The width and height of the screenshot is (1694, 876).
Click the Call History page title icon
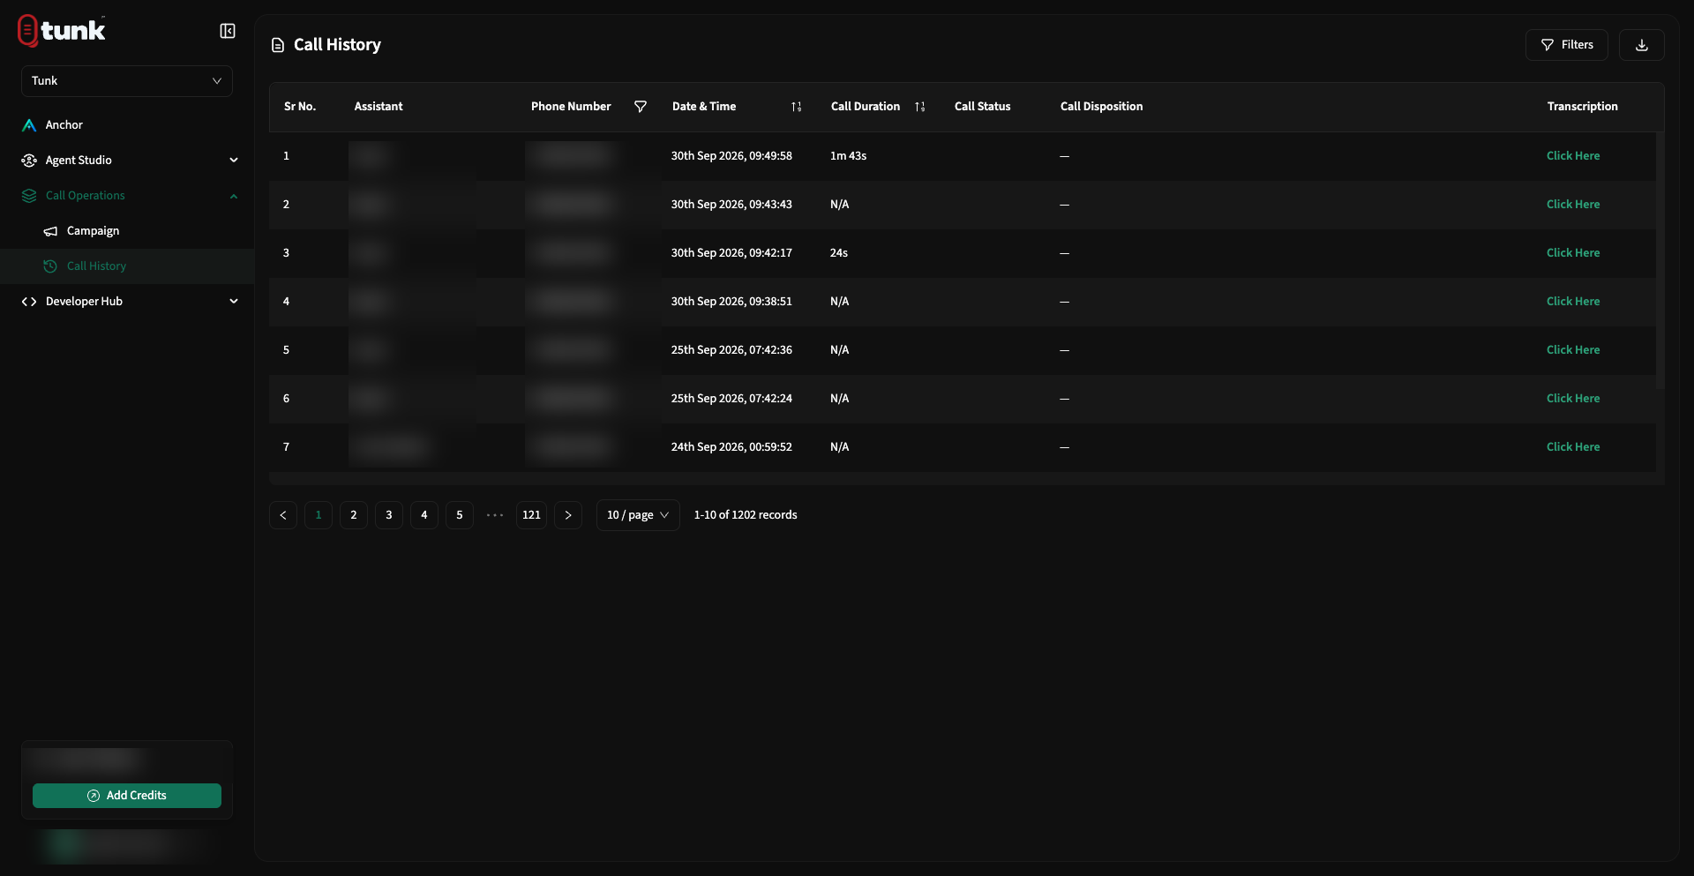(x=278, y=45)
